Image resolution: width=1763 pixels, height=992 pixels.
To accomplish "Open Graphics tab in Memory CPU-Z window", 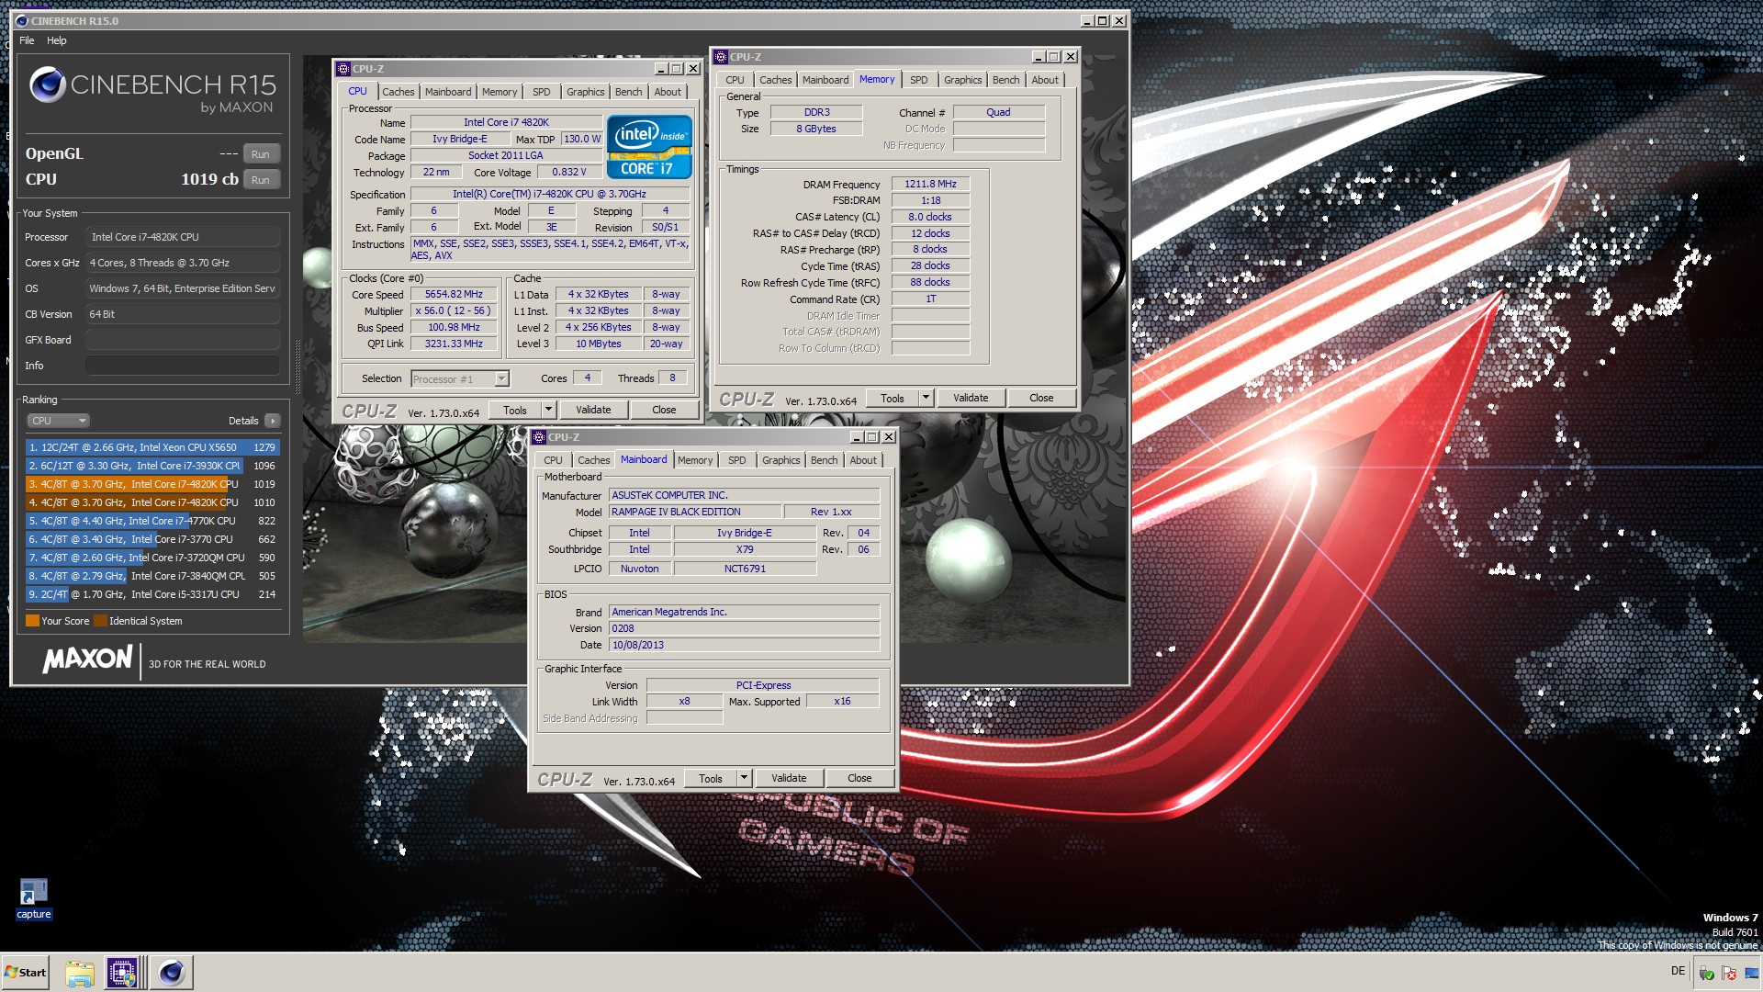I will tap(962, 80).
